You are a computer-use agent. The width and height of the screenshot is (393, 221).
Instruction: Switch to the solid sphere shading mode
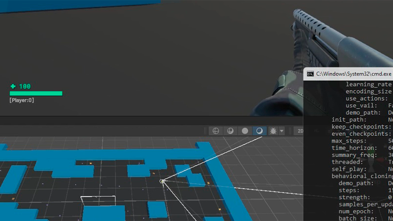coord(244,131)
